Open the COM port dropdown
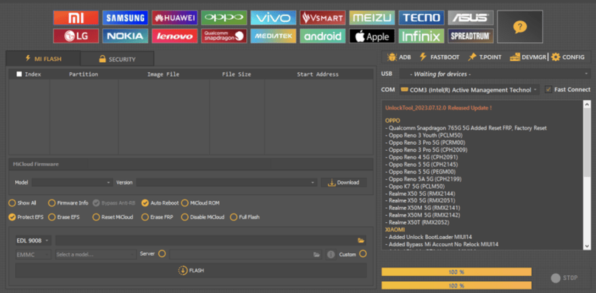 pos(470,90)
